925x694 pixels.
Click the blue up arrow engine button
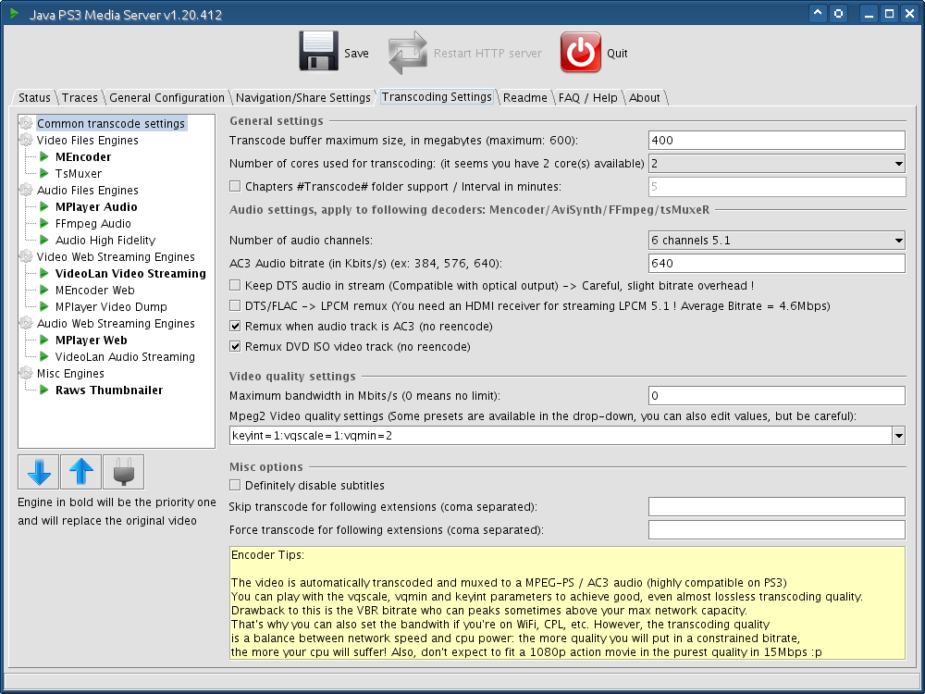click(81, 472)
